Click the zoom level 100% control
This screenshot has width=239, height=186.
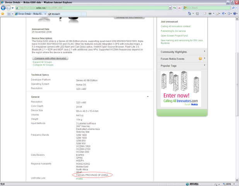coord(229,184)
